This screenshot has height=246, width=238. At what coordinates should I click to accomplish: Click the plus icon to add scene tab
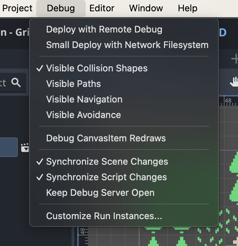coord(234,59)
